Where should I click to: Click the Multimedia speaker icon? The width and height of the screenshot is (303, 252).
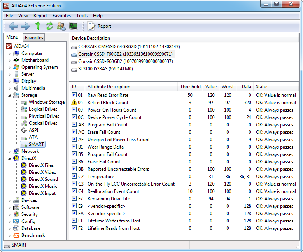[x=16, y=88]
